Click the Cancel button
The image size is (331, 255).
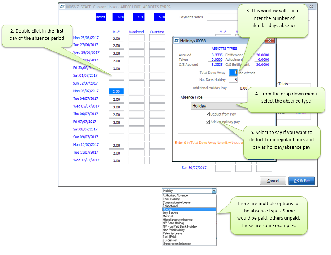[273, 181]
